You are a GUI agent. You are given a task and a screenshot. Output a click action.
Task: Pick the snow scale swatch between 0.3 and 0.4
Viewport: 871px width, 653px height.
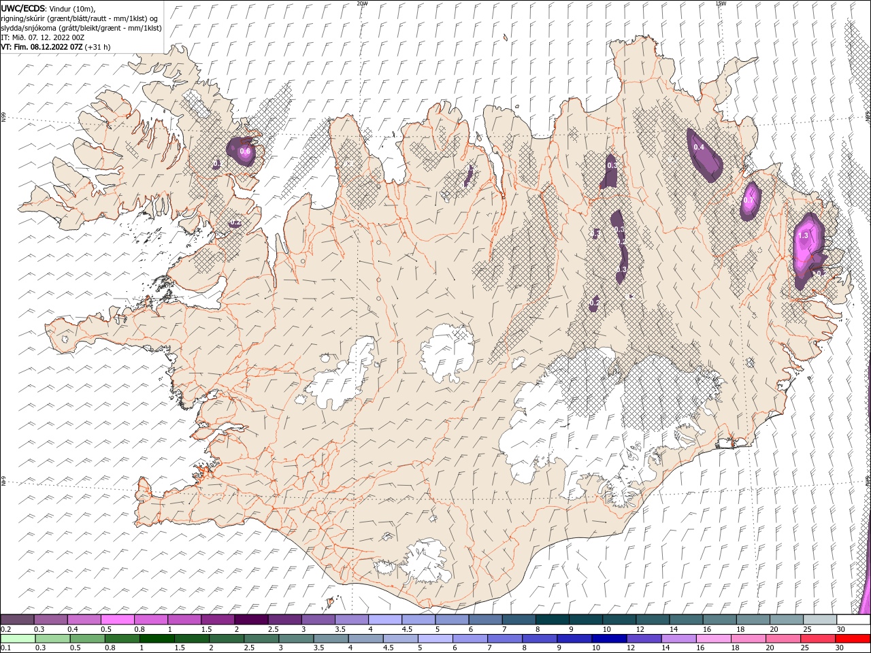pyautogui.click(x=50, y=620)
